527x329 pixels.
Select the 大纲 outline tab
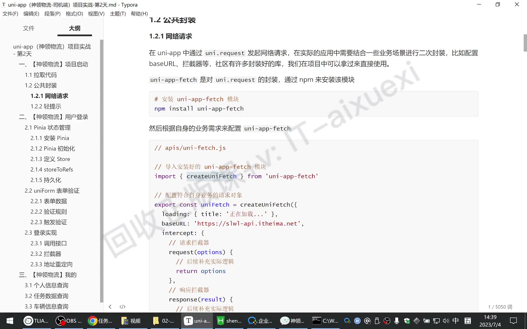point(75,28)
